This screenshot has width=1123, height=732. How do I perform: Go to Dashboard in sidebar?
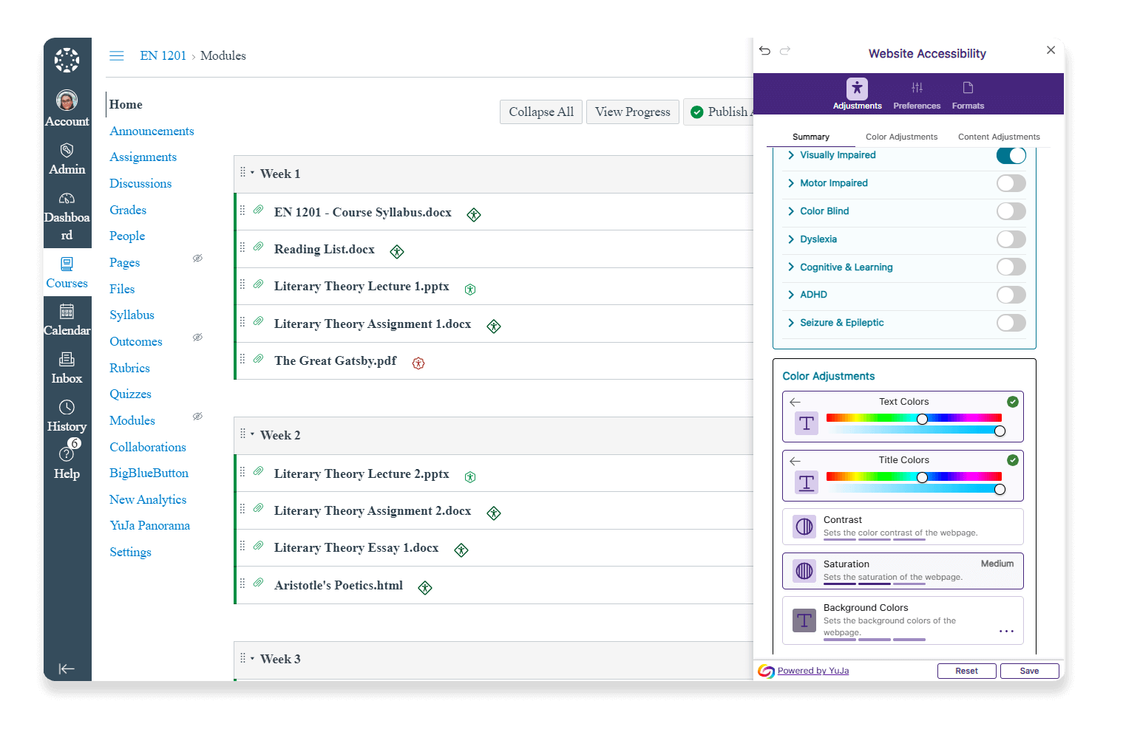(x=67, y=216)
